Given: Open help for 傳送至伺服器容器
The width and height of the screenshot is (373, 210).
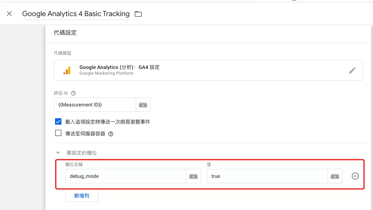Looking at the screenshot, I should [111, 134].
